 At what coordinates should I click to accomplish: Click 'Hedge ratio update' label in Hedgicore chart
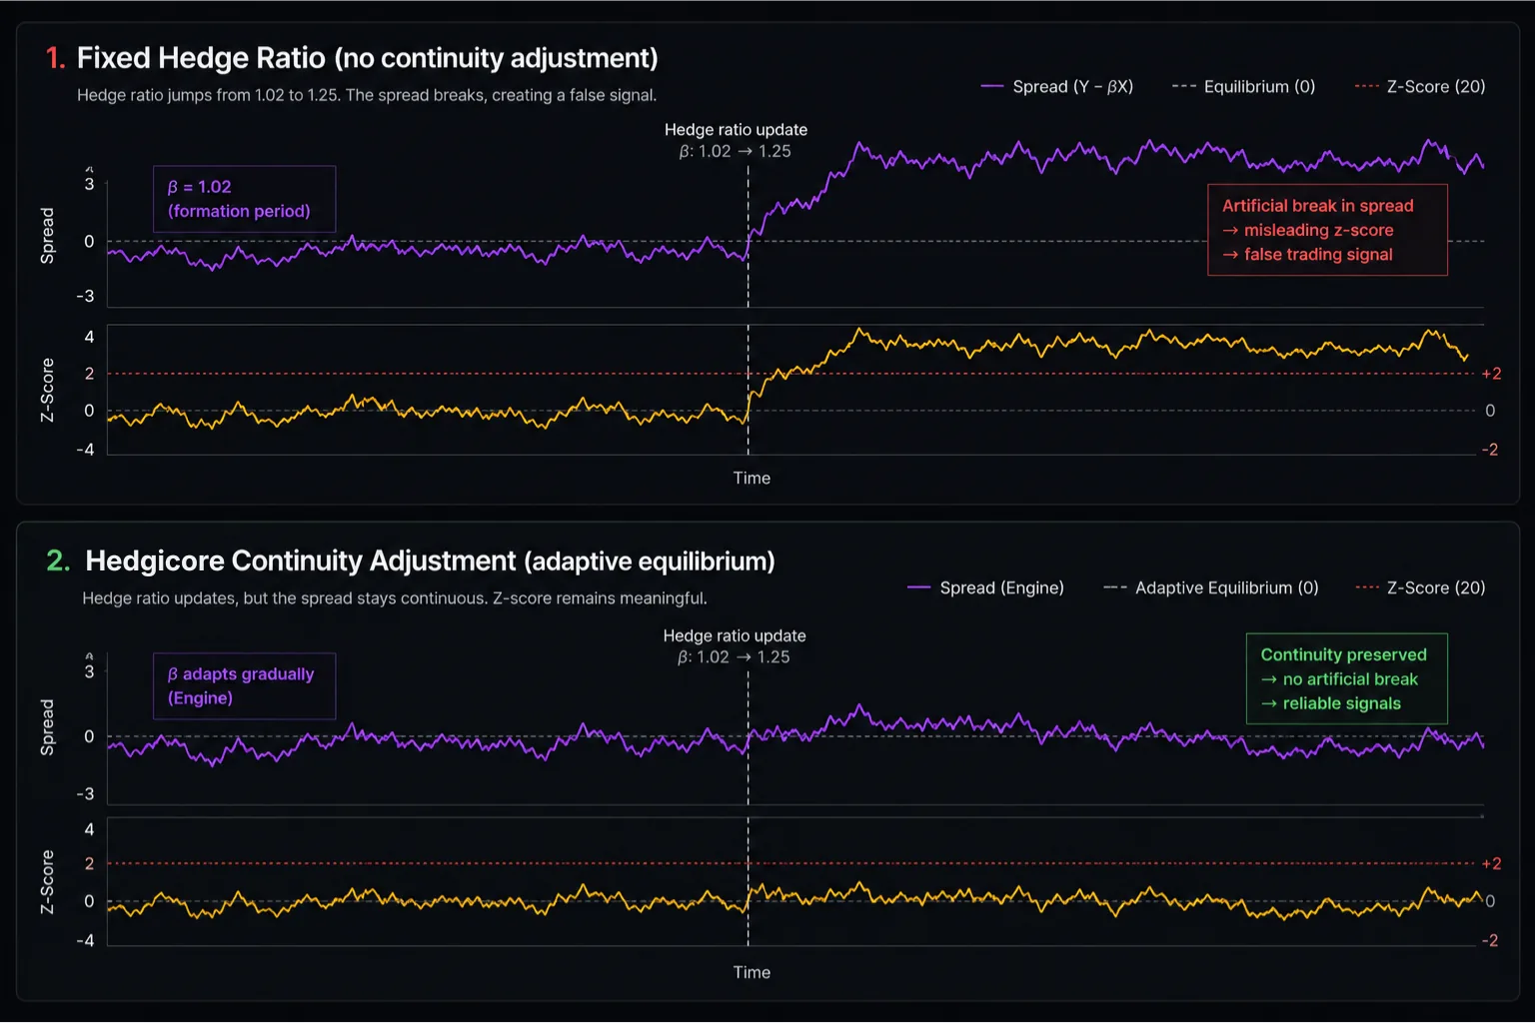tap(735, 636)
